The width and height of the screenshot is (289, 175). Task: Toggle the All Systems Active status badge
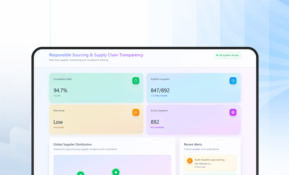227,55
